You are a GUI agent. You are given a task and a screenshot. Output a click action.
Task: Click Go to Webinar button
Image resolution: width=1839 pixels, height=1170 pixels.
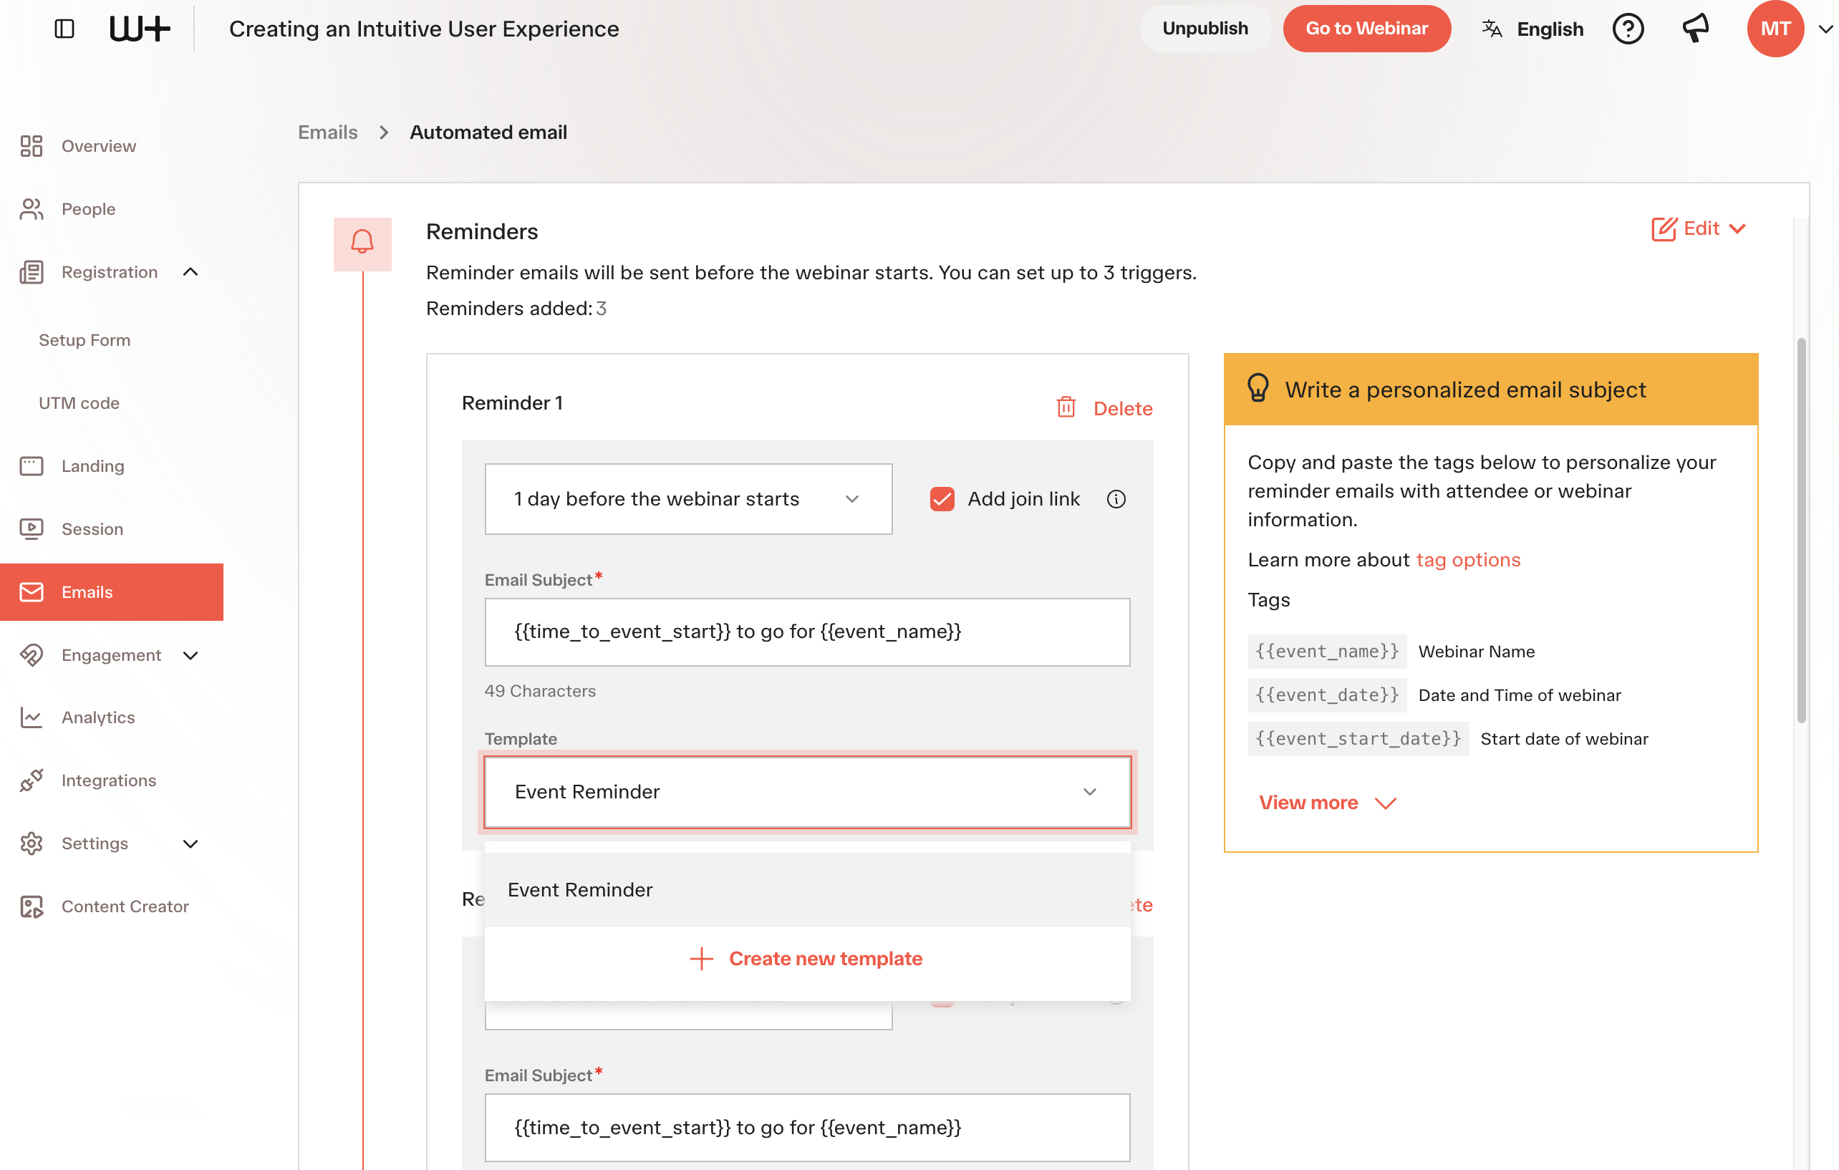pos(1366,29)
